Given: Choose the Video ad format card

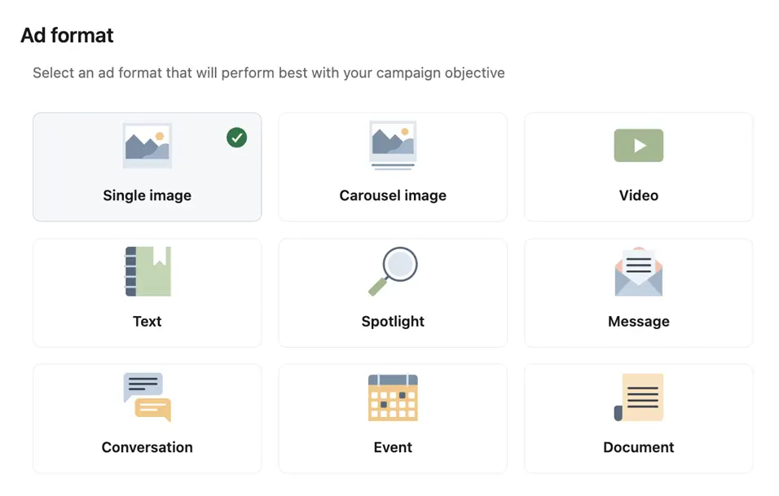Looking at the screenshot, I should pyautogui.click(x=638, y=167).
